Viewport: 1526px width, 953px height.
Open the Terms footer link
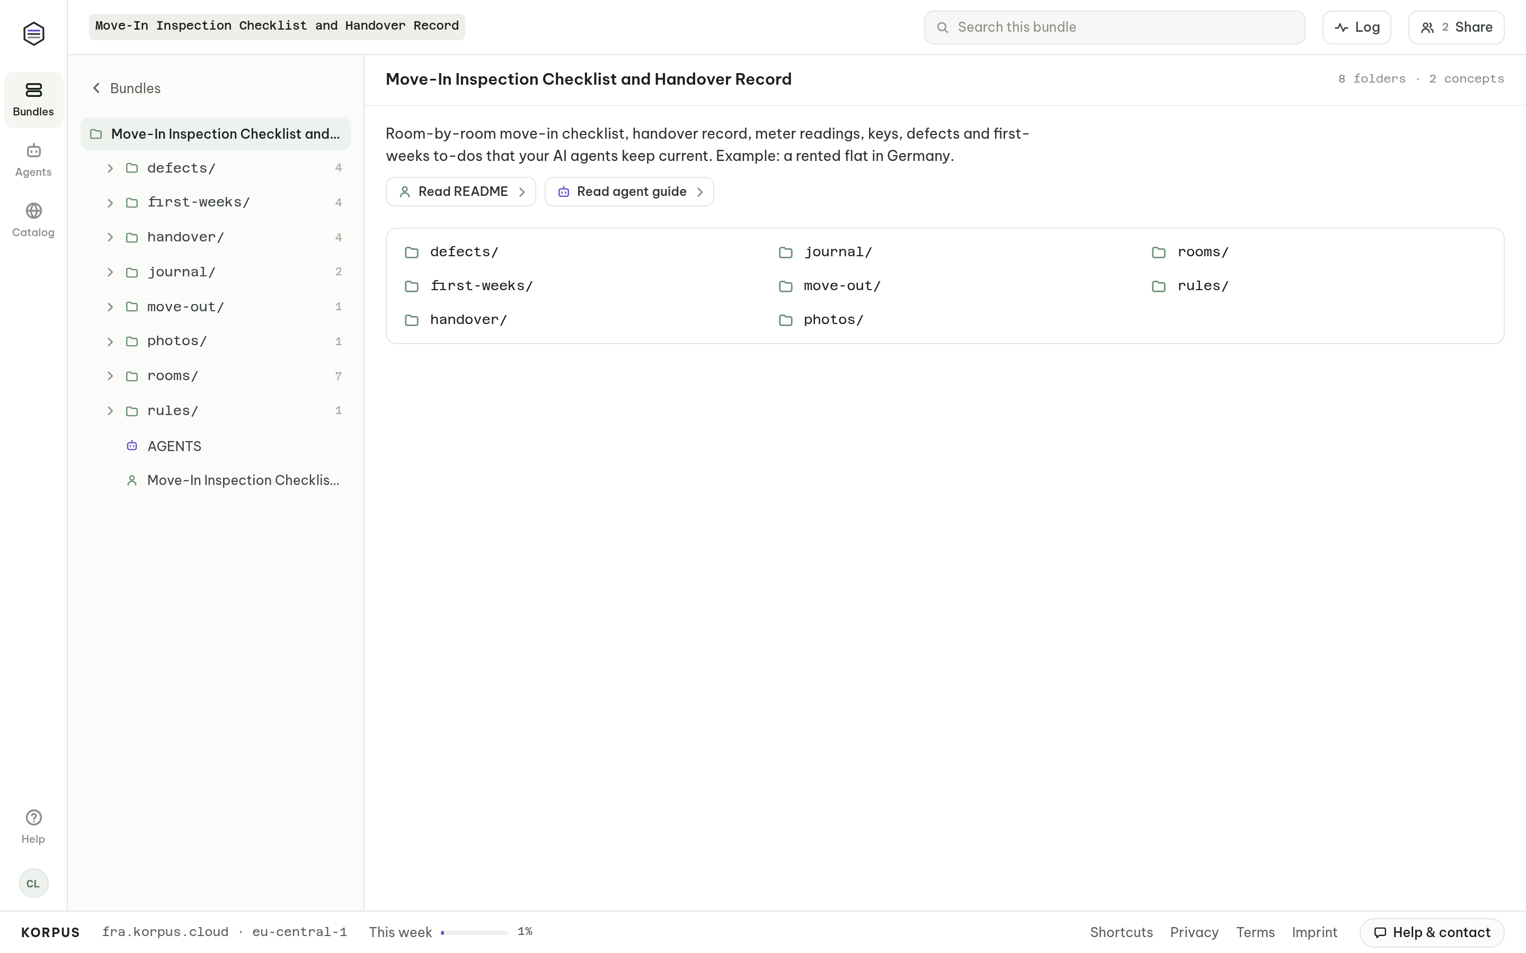click(x=1255, y=932)
